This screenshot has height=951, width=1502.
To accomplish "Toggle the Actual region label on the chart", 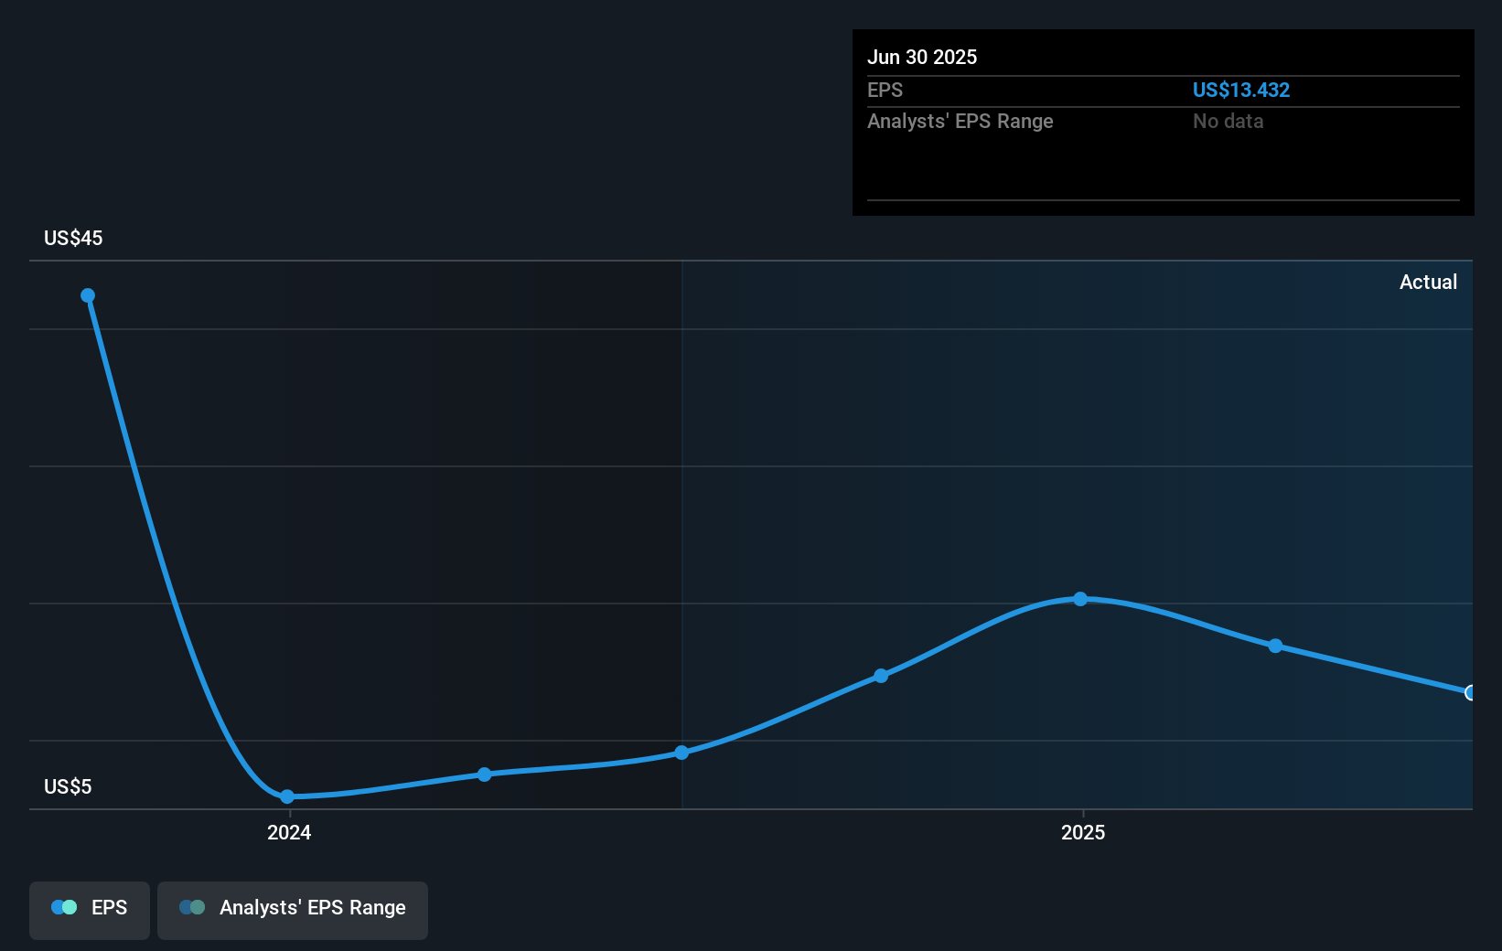I will tap(1428, 282).
